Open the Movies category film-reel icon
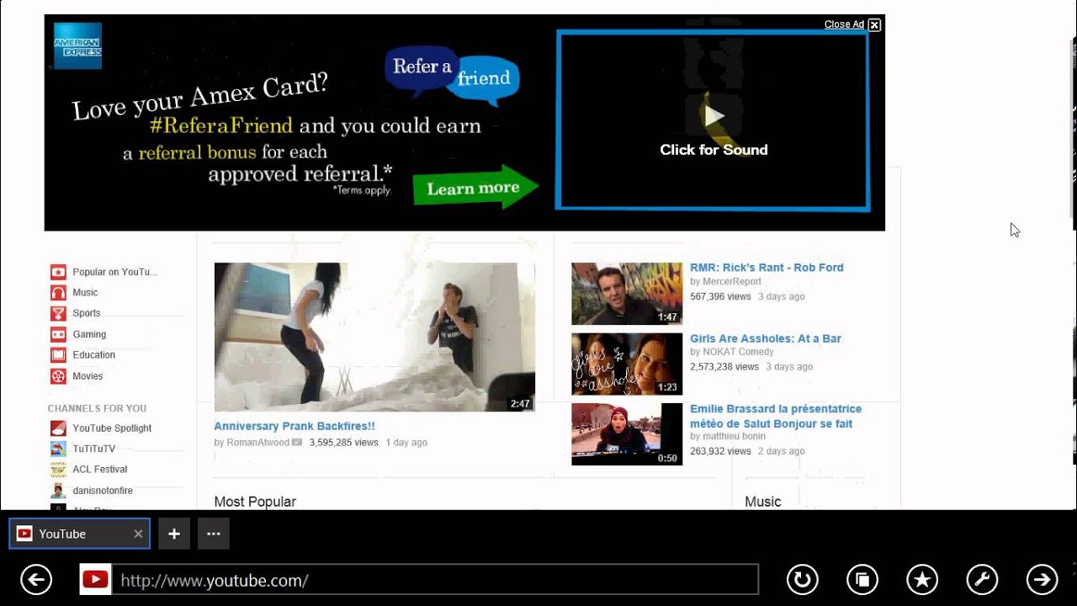Screen dimensions: 1077x606 (x=58, y=376)
